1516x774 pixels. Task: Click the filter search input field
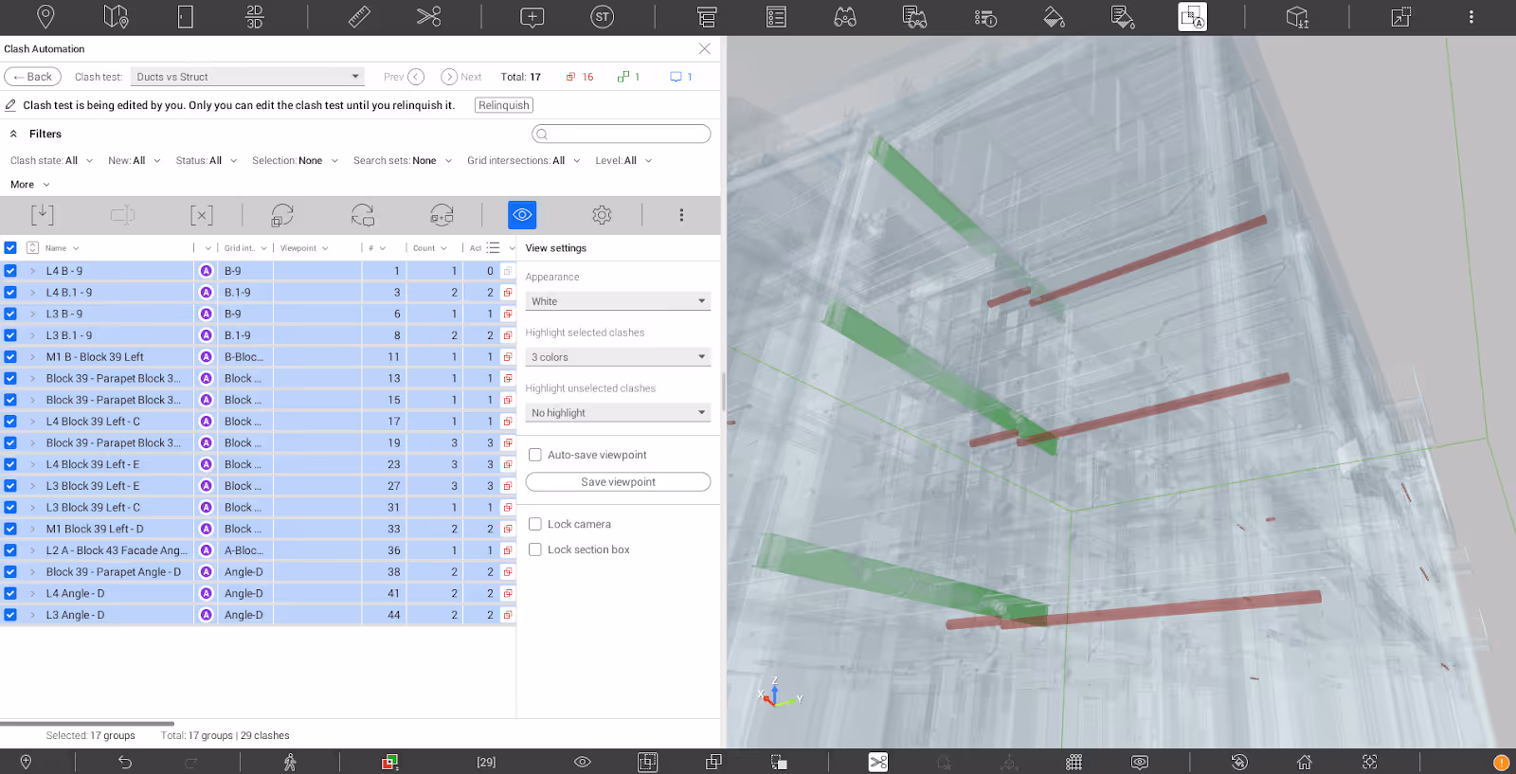coord(622,134)
